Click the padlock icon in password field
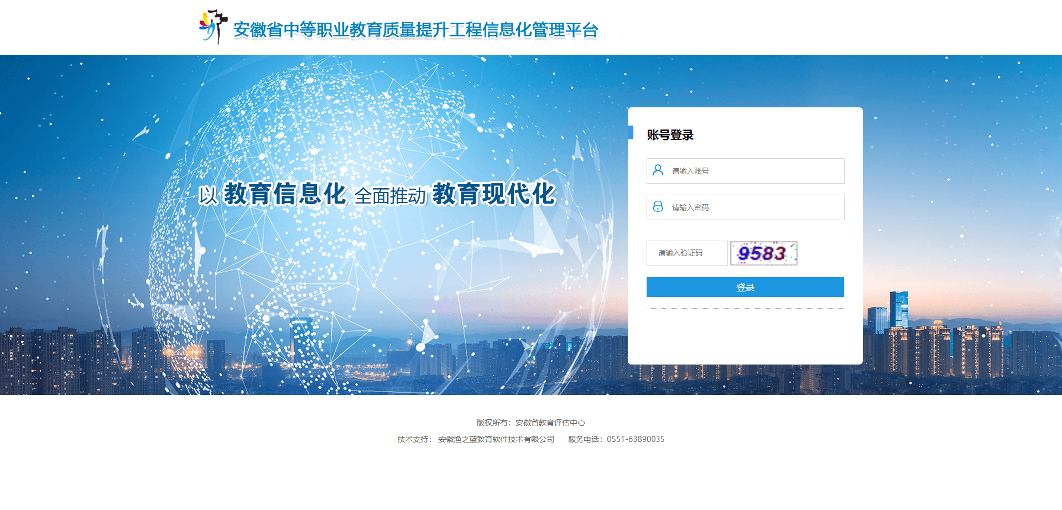 (658, 207)
